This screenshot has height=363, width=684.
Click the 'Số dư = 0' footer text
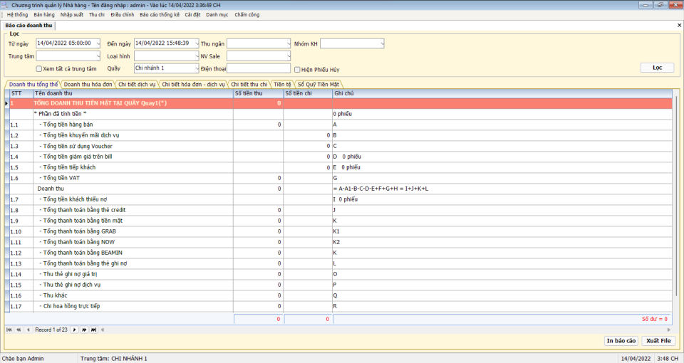654,319
